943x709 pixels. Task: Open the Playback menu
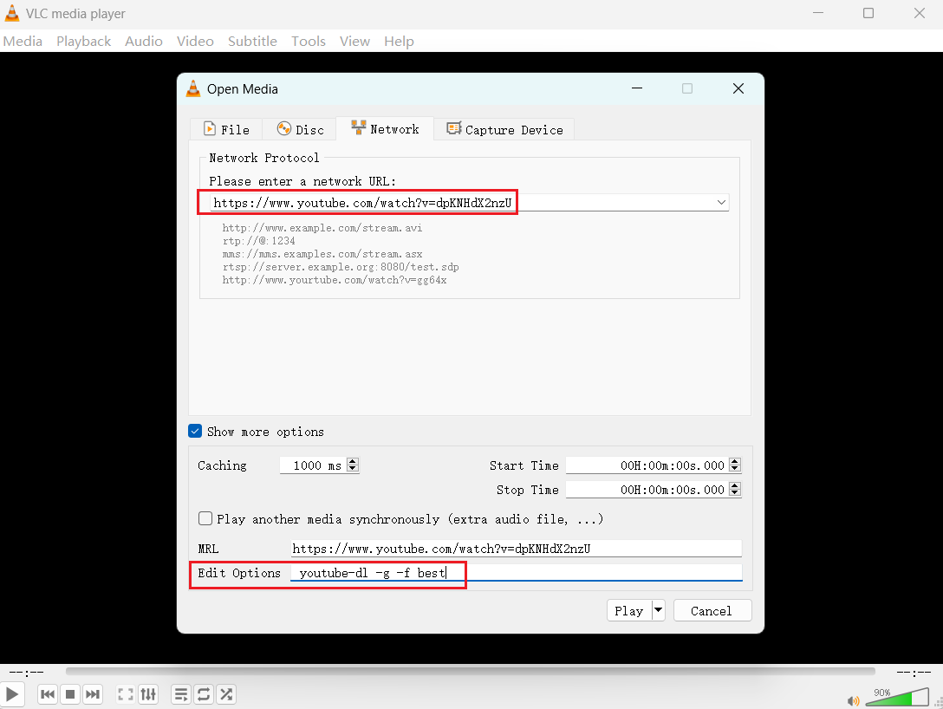(x=83, y=41)
